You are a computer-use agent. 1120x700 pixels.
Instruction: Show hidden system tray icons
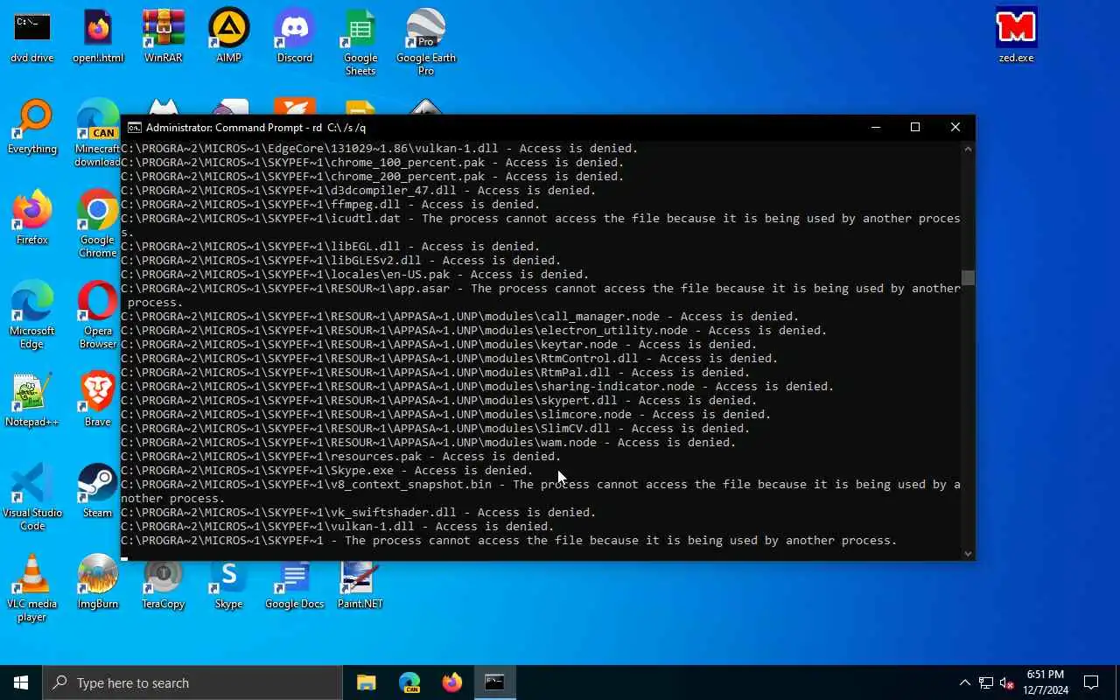(964, 682)
